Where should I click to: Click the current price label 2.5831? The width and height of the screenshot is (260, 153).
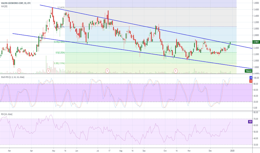point(256,42)
